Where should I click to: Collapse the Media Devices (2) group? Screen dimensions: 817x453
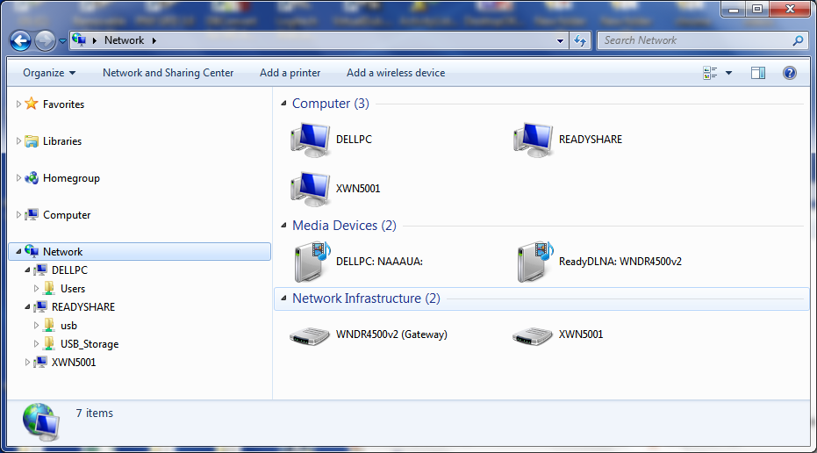283,226
